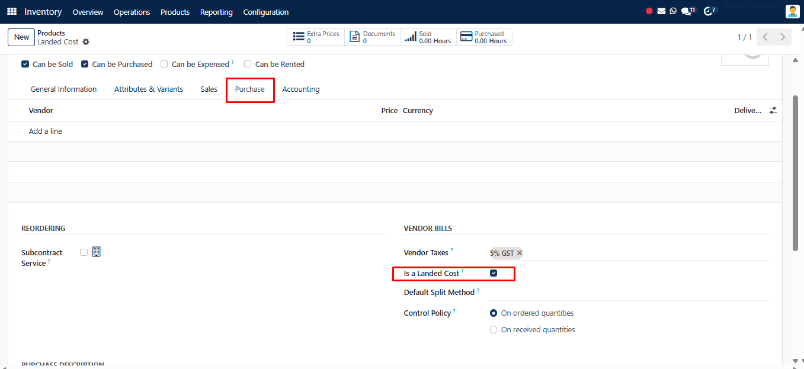
Task: Uncheck the Can be Purchased checkbox
Action: click(x=85, y=64)
